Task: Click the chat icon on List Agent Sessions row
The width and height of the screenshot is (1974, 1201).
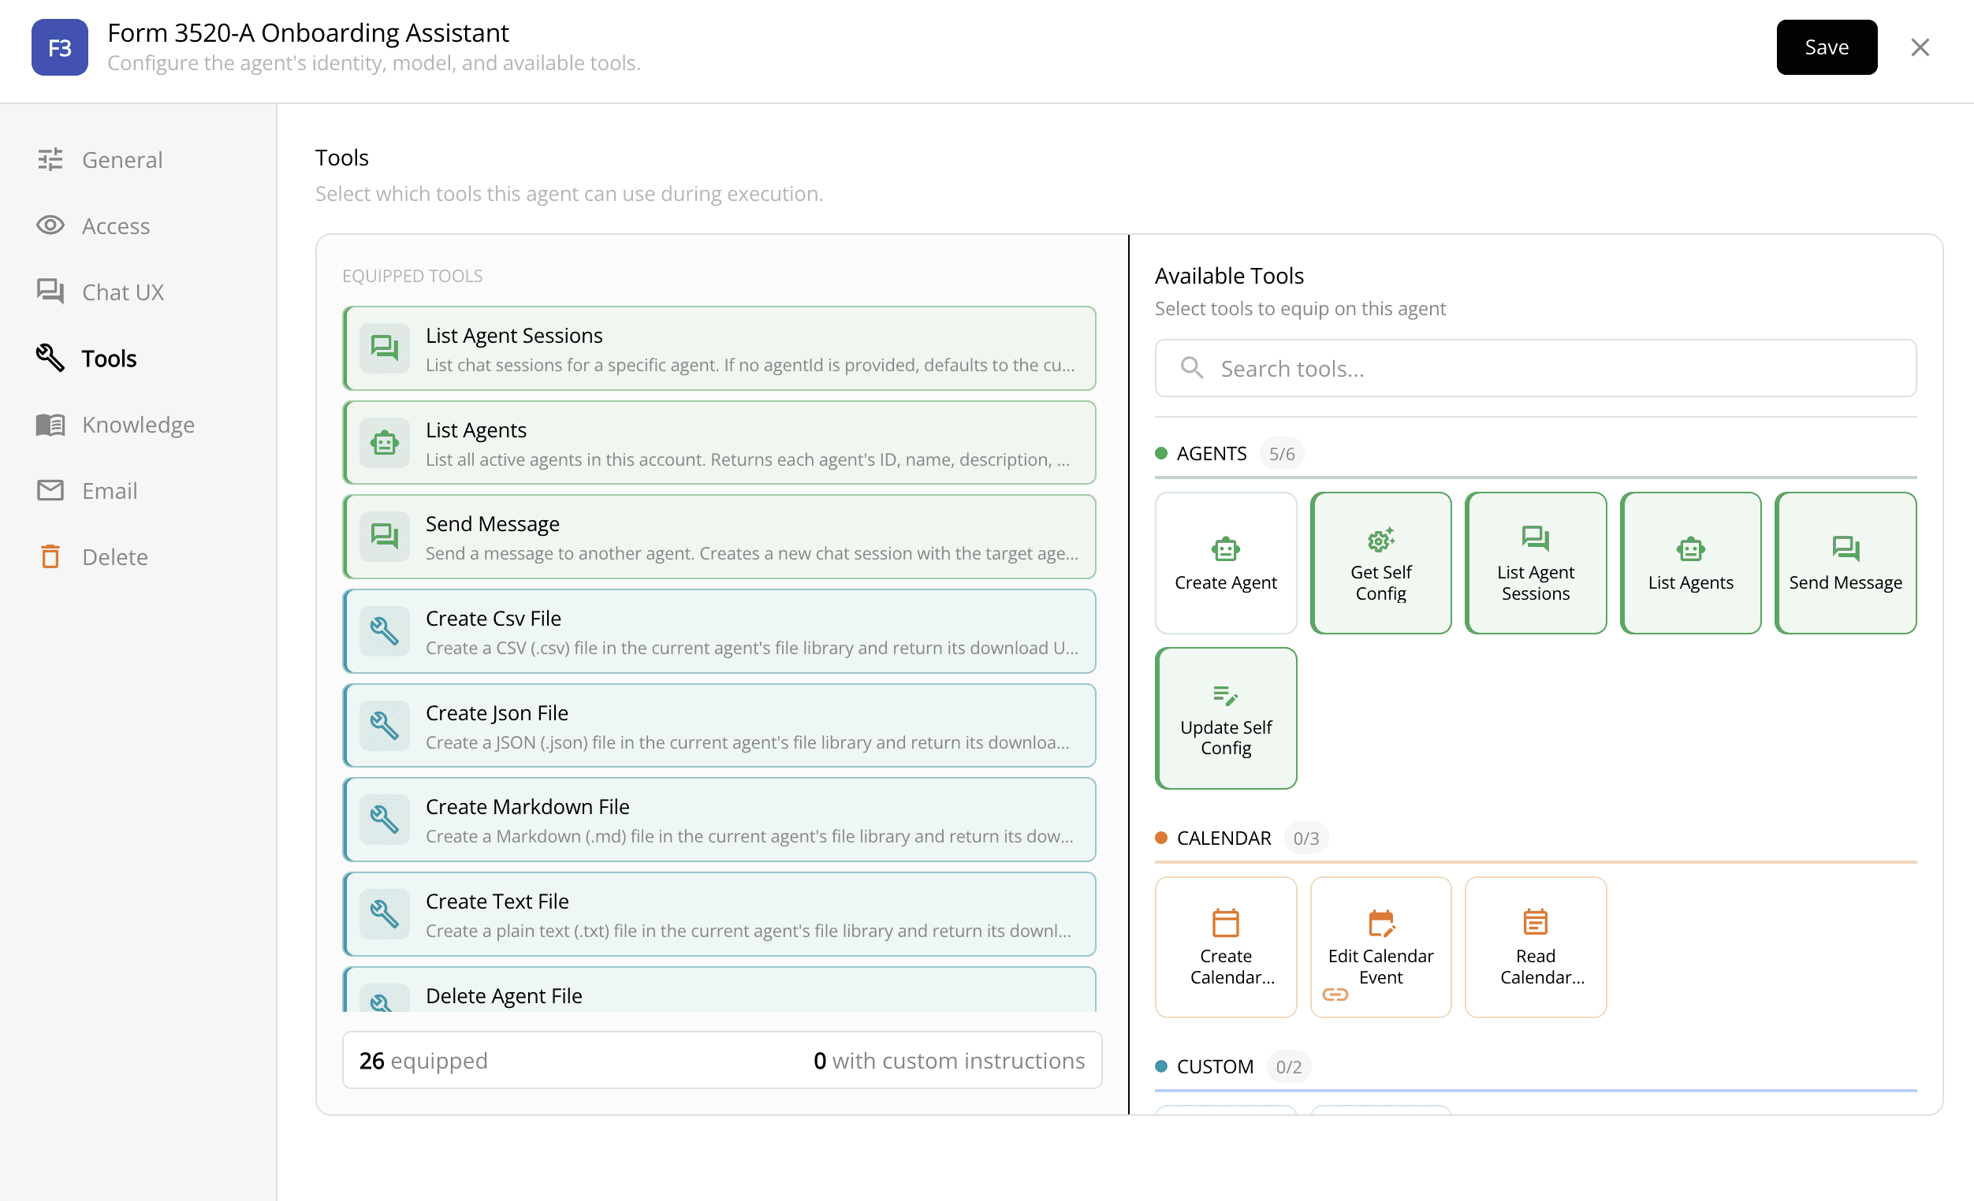Action: (x=384, y=348)
